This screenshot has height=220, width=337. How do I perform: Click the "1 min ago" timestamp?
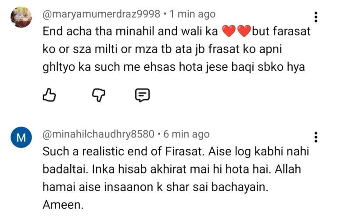coord(192,14)
